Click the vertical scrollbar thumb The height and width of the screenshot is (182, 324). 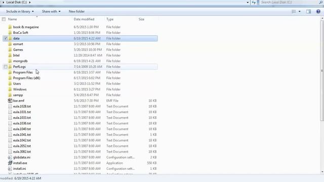coord(322,70)
